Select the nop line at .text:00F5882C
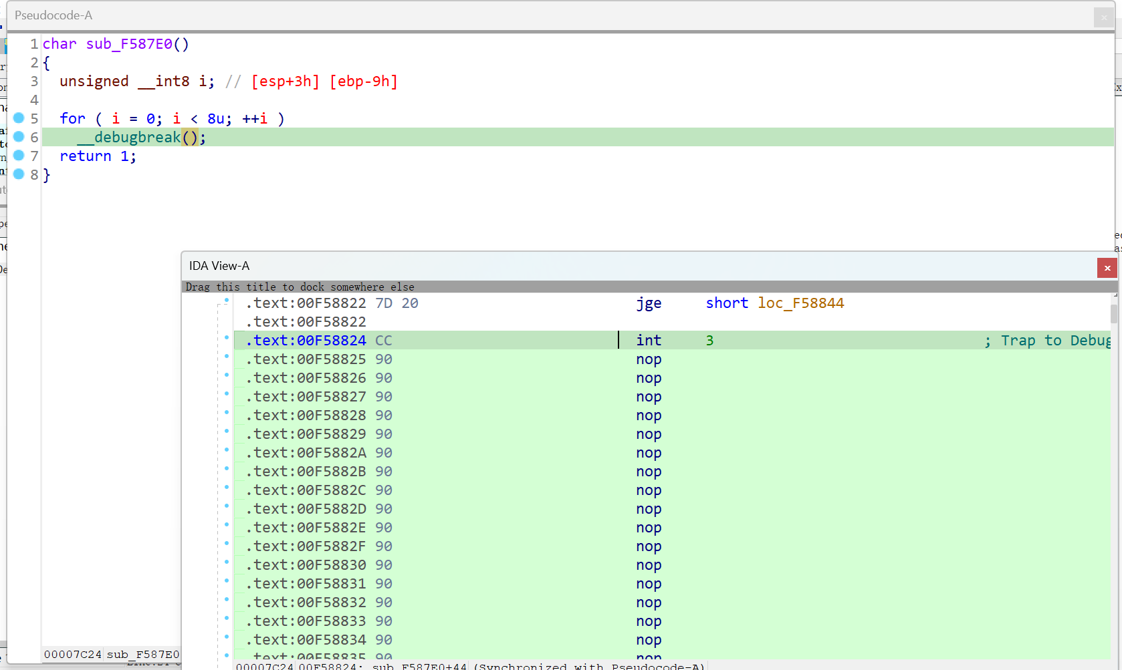This screenshot has width=1122, height=670. point(672,490)
